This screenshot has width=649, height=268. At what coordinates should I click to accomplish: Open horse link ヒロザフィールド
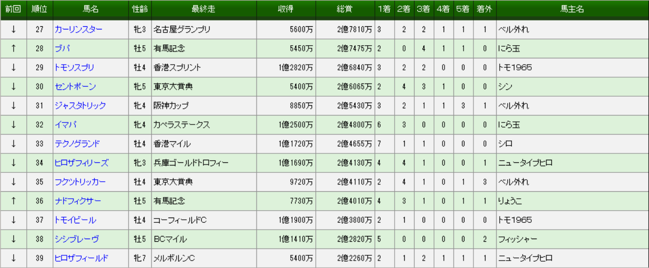coord(82,259)
